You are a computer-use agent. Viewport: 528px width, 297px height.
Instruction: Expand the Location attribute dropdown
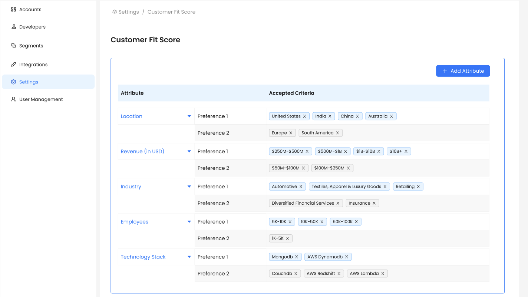[189, 116]
